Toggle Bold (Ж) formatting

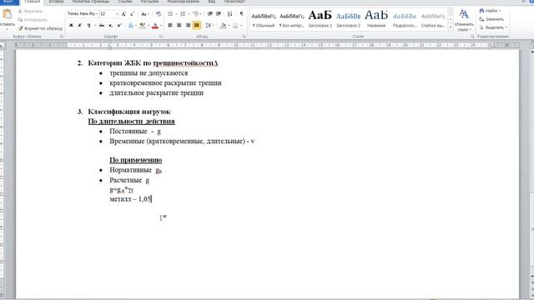(71, 25)
